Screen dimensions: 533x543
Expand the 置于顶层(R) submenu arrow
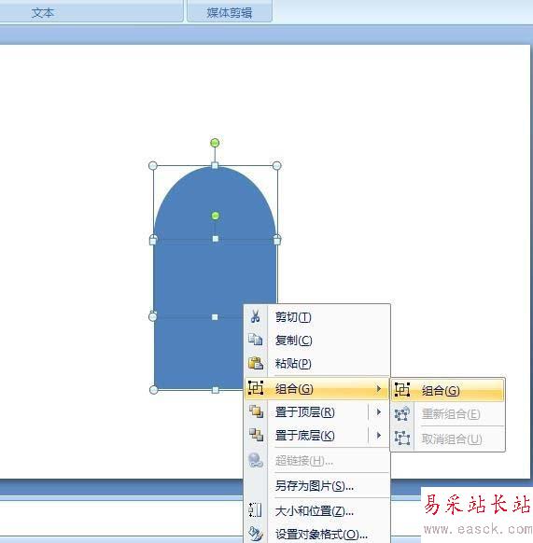pyautogui.click(x=379, y=412)
